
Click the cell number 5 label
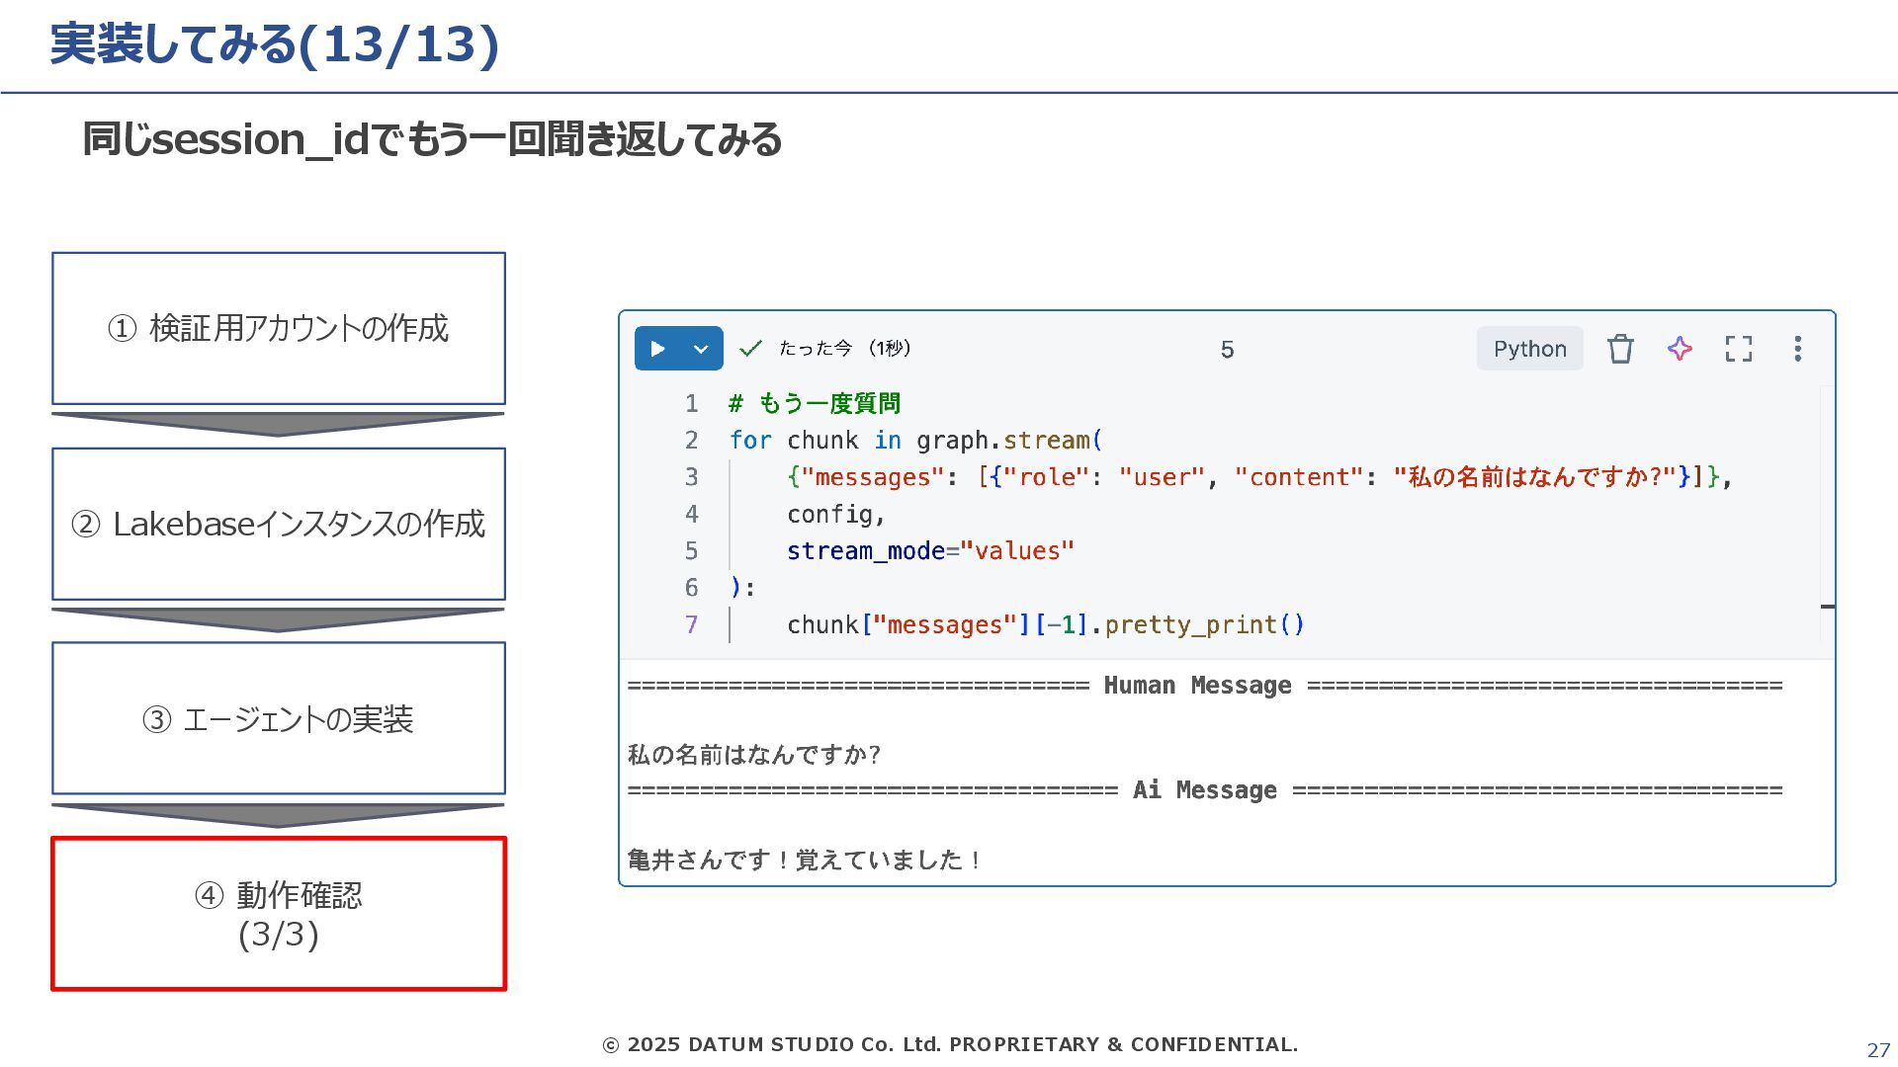pyautogui.click(x=1227, y=350)
